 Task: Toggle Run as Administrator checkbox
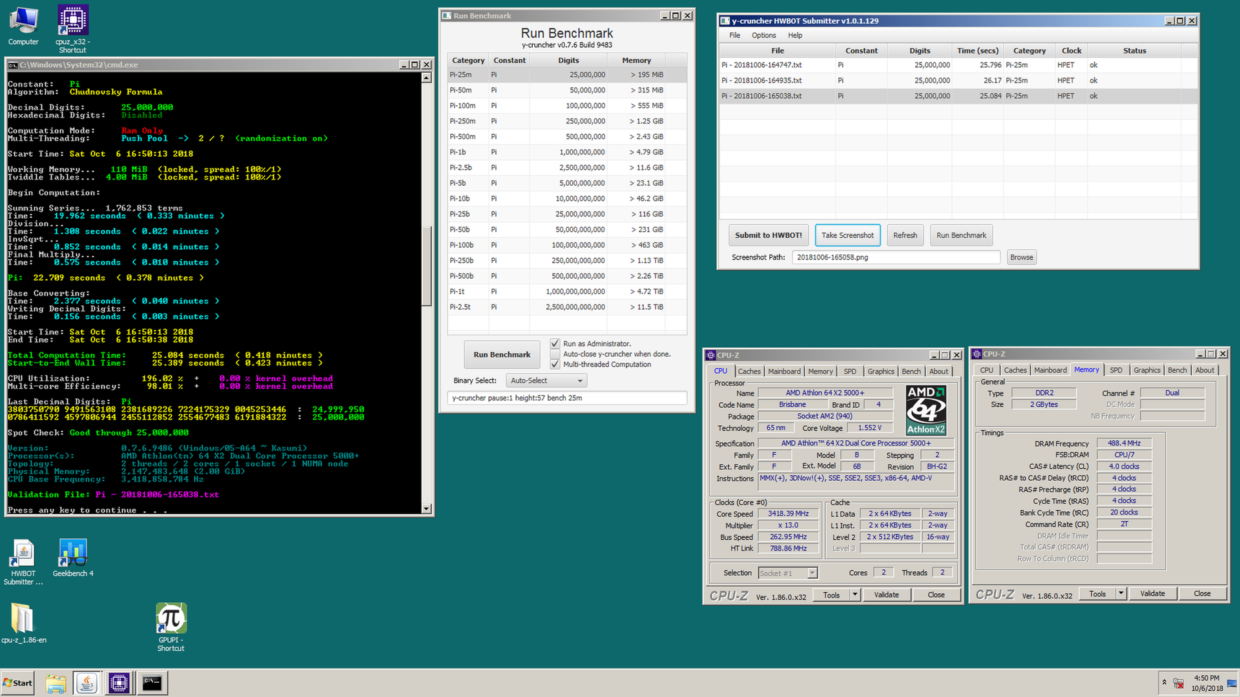(555, 343)
